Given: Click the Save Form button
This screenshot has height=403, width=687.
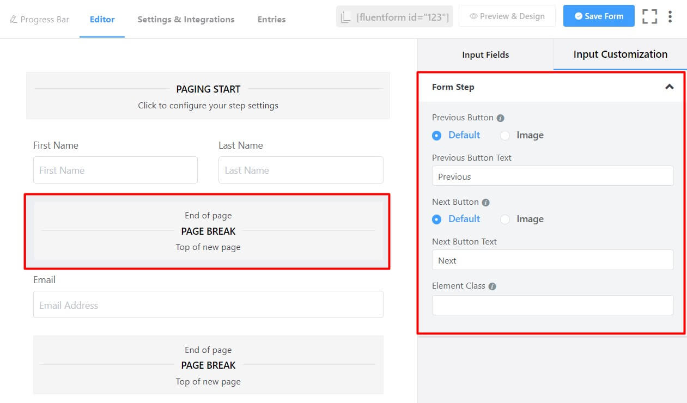Looking at the screenshot, I should point(599,16).
